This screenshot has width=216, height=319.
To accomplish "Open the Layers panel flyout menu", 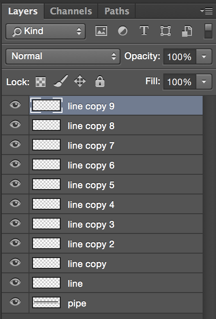I will pyautogui.click(x=206, y=11).
